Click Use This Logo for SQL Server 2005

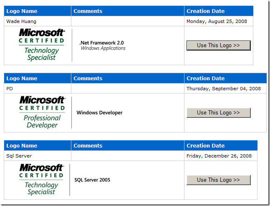219,180
